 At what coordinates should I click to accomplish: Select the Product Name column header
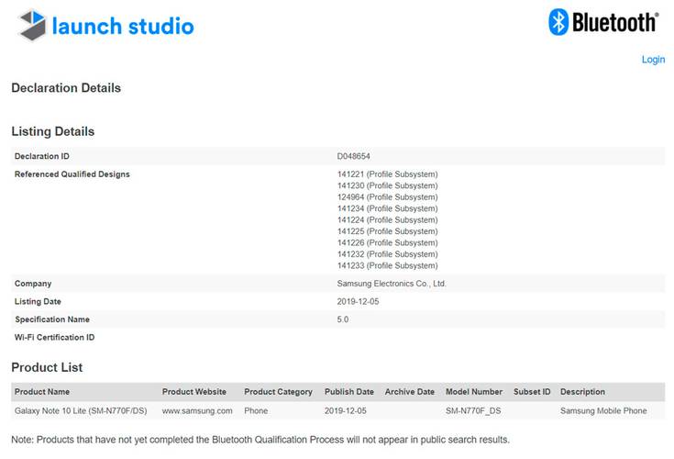42,391
